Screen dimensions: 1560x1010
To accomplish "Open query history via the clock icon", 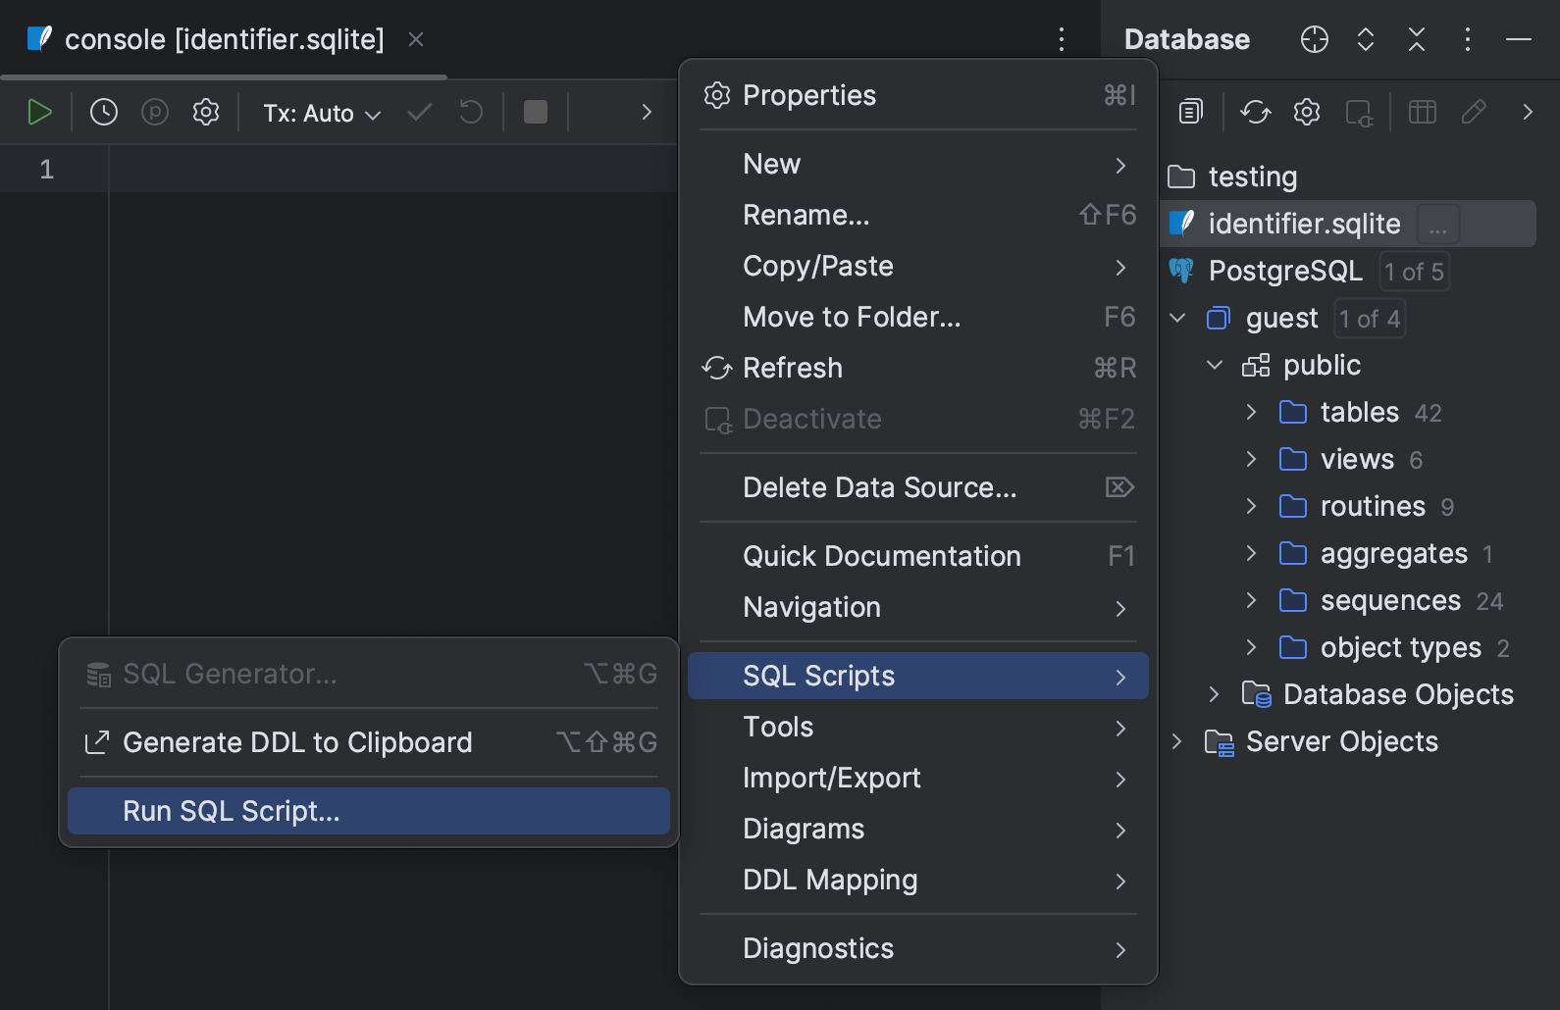I will tap(104, 113).
